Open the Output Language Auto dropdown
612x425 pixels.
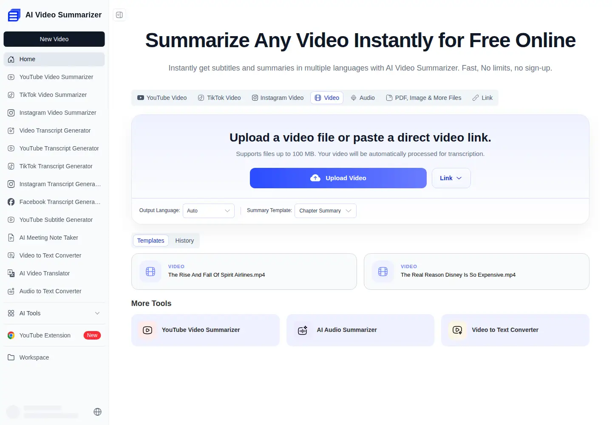click(209, 211)
